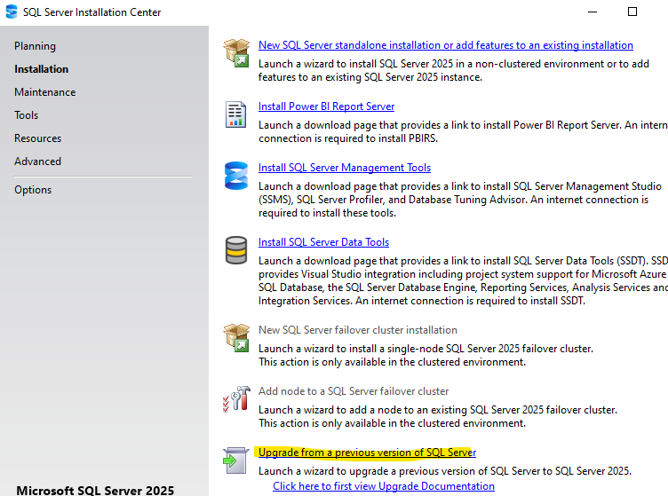Click text 'Launch a wizard to add a node to an existing'
The image size is (668, 496).
[363, 410]
